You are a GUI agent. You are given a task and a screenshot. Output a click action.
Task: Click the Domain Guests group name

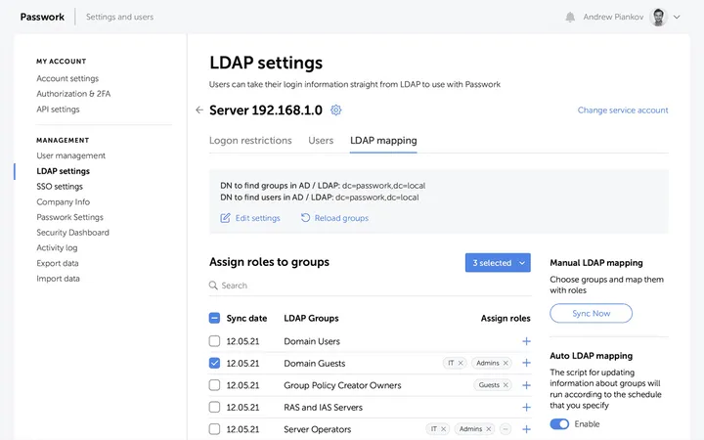[314, 363]
